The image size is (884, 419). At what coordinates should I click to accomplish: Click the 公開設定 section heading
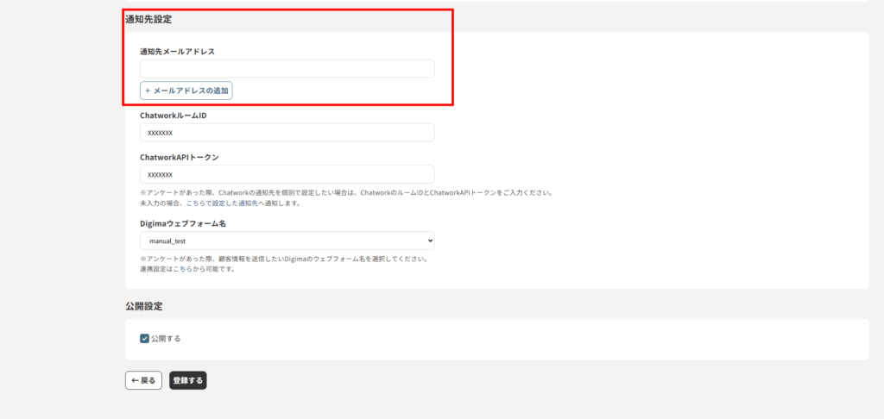[x=144, y=306]
